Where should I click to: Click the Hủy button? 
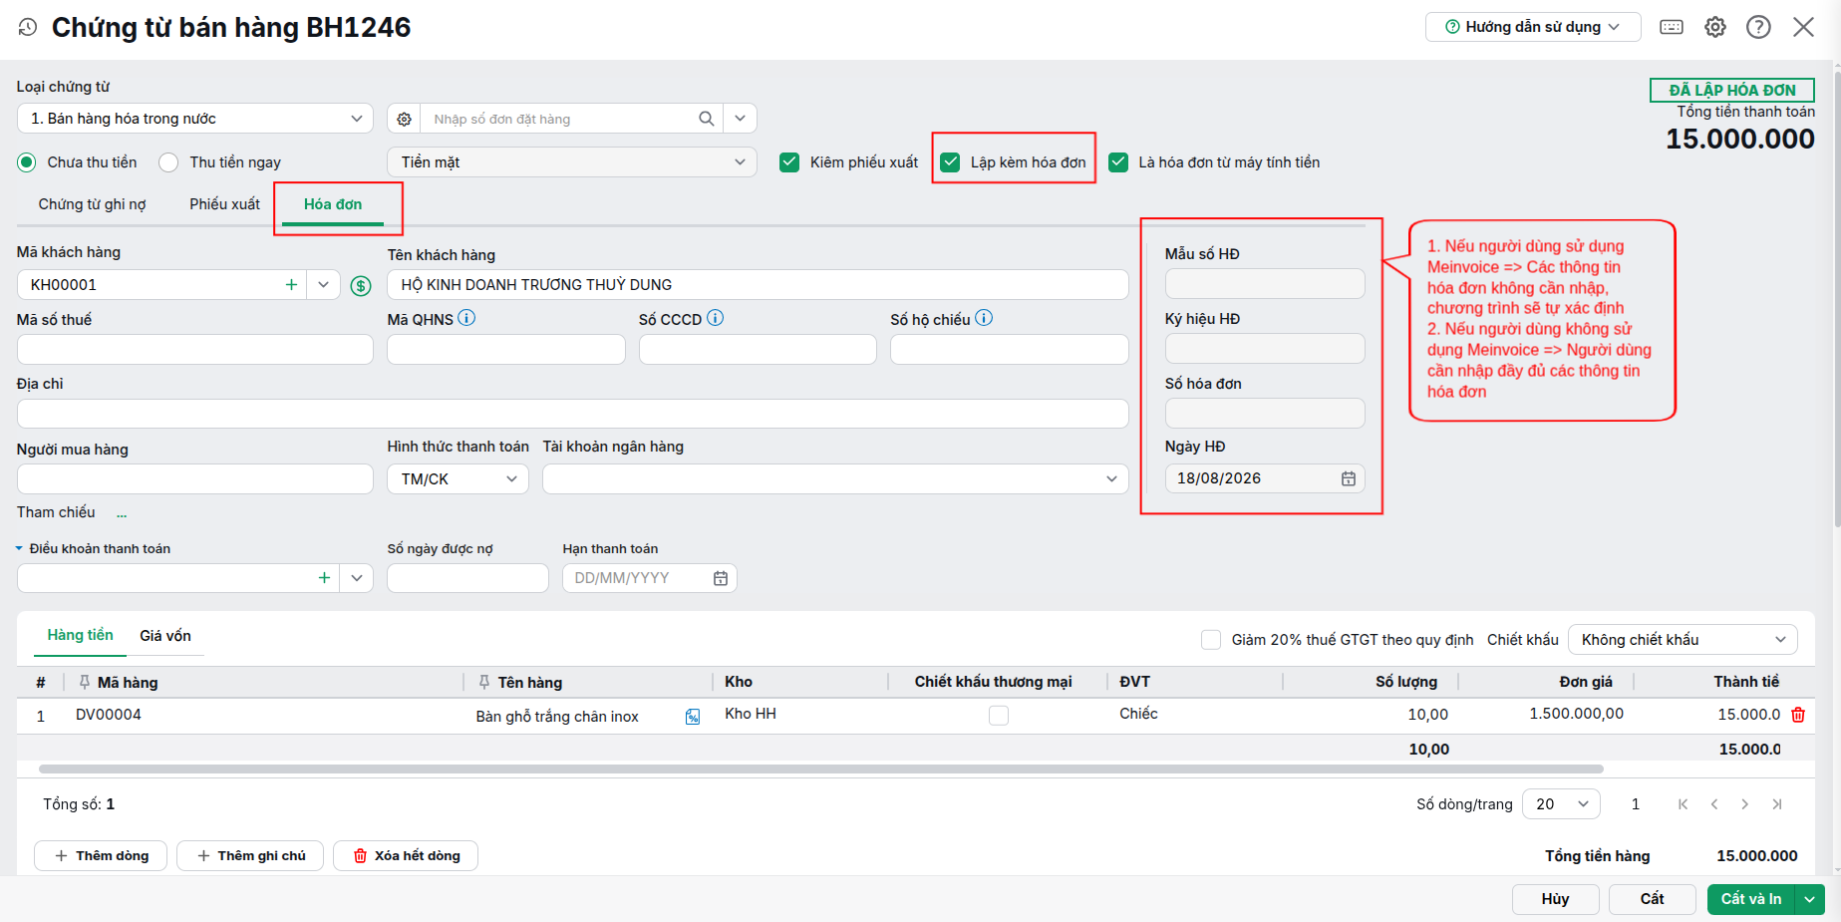[x=1556, y=899]
